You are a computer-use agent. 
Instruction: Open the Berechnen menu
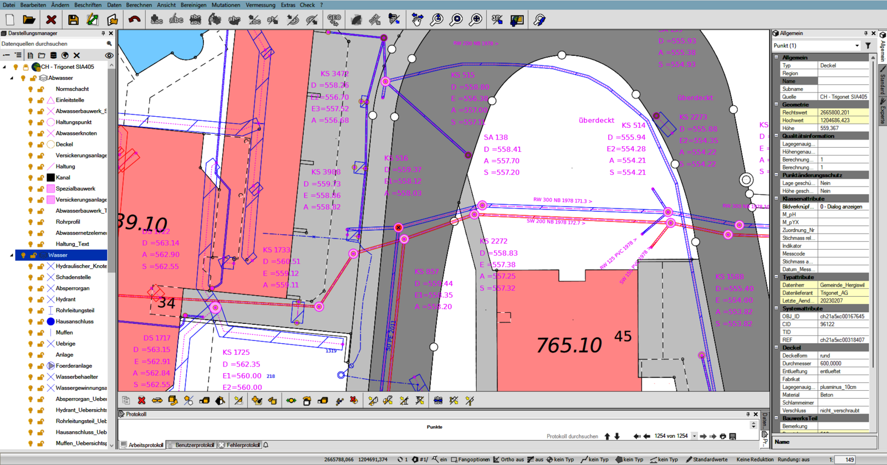coord(139,5)
